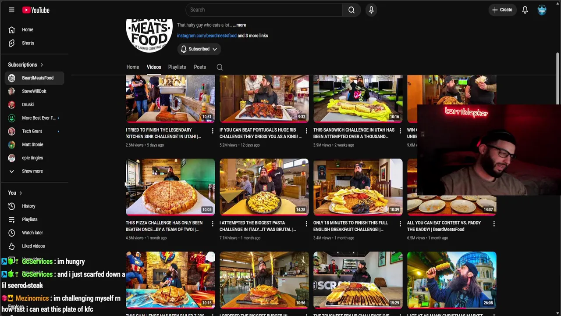Click the Home icon in sidebar
The width and height of the screenshot is (561, 316).
click(x=12, y=29)
